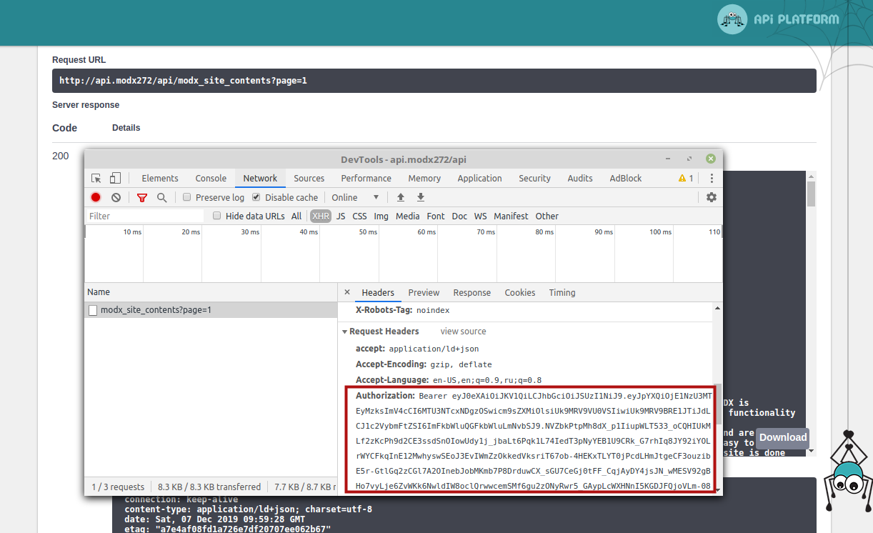Clear the network requests list

pyautogui.click(x=114, y=197)
